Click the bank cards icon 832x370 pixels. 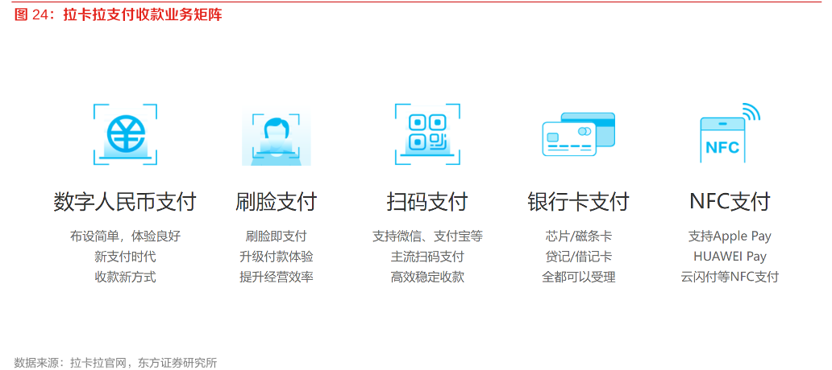pos(578,134)
